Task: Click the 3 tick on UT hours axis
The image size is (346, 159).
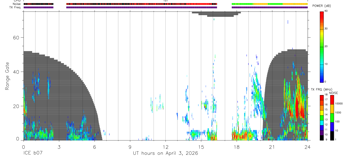Action: [59, 147]
